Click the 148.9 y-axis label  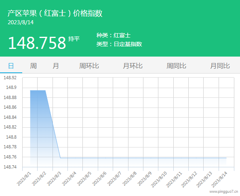(x=11, y=87)
